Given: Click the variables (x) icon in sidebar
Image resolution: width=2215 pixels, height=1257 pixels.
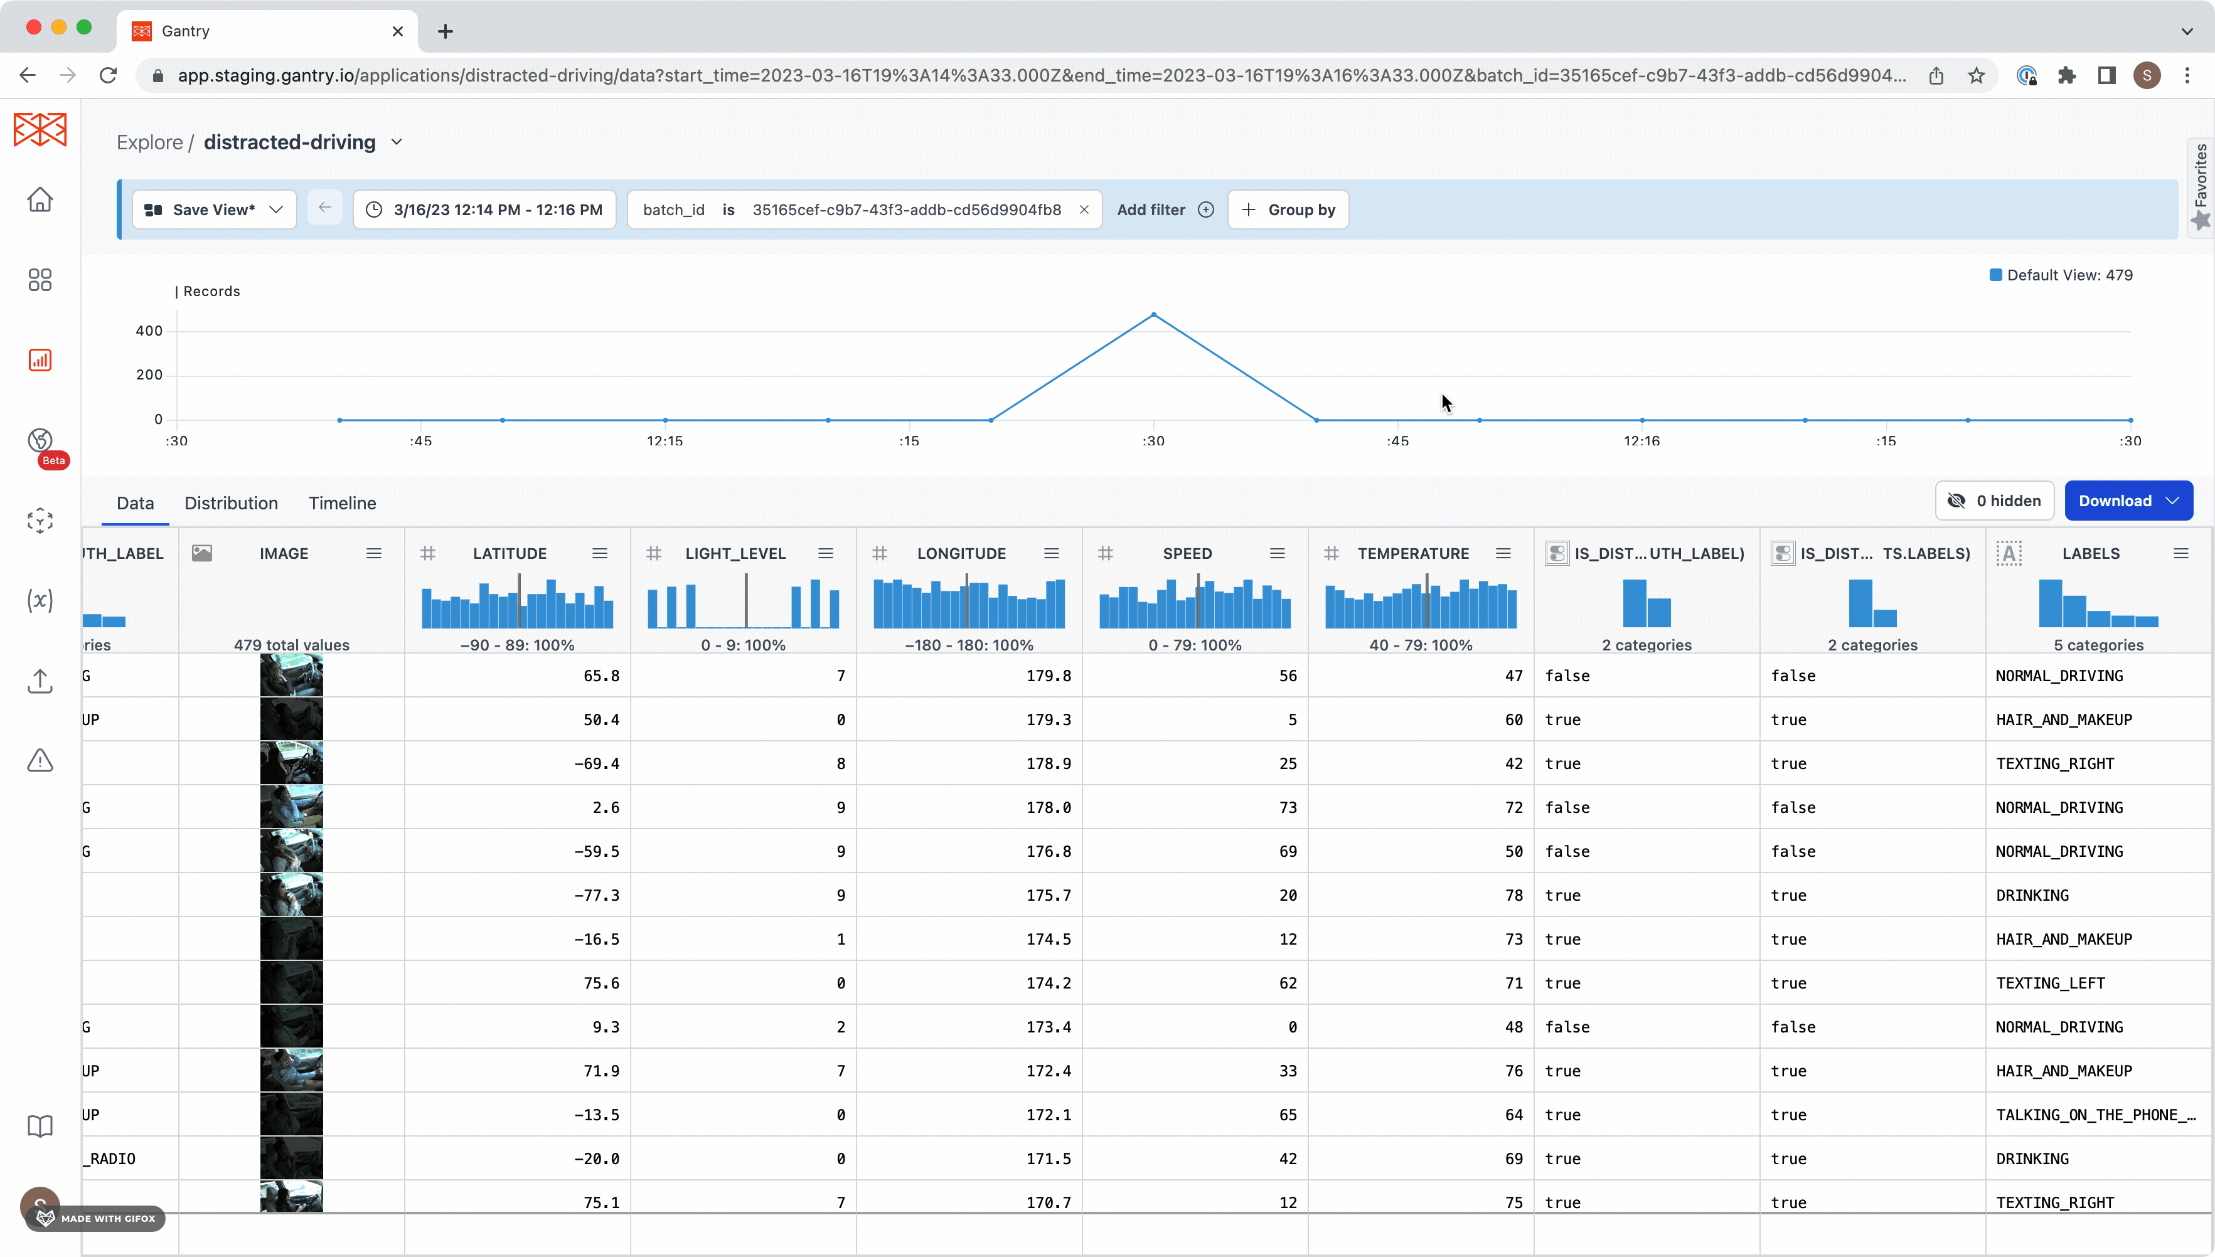Looking at the screenshot, I should 40,600.
